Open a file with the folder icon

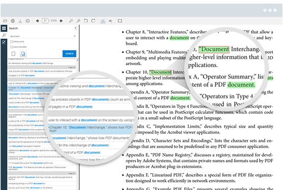click(5, 21)
